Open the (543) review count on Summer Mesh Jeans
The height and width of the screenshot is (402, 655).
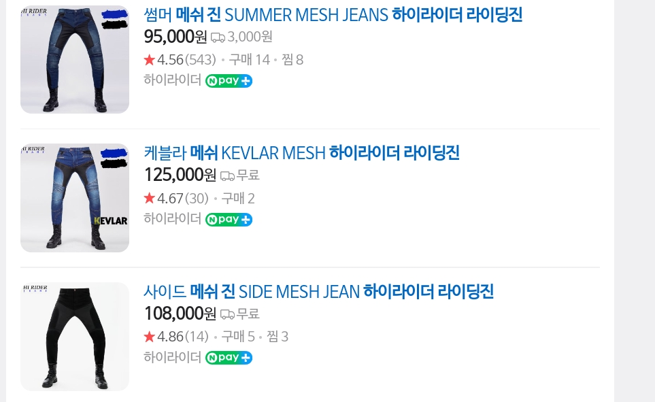pyautogui.click(x=201, y=60)
